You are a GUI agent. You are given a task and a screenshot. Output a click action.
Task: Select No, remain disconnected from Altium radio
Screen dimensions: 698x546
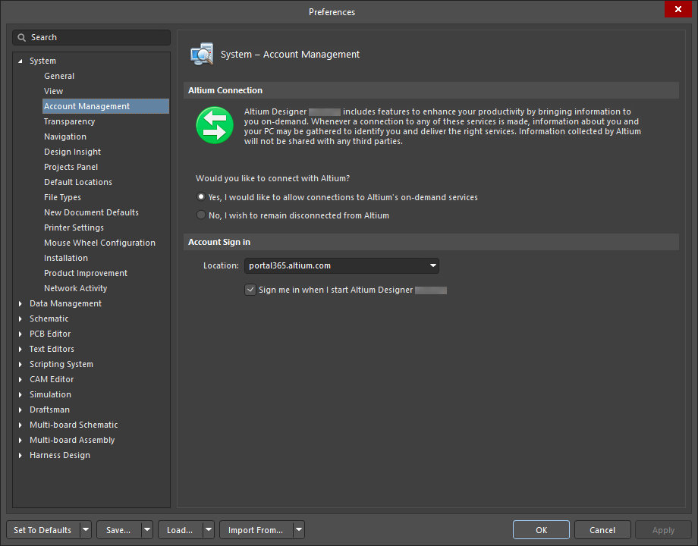201,215
